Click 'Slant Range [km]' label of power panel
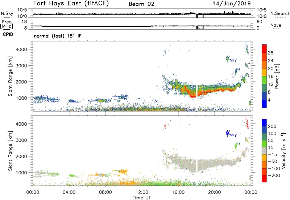Image resolution: width=290 pixels, height=200 pixels. pyautogui.click(x=10, y=76)
